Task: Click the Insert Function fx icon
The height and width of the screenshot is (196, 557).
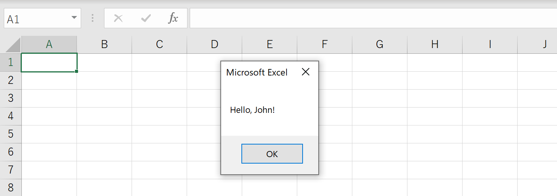Action: point(173,18)
